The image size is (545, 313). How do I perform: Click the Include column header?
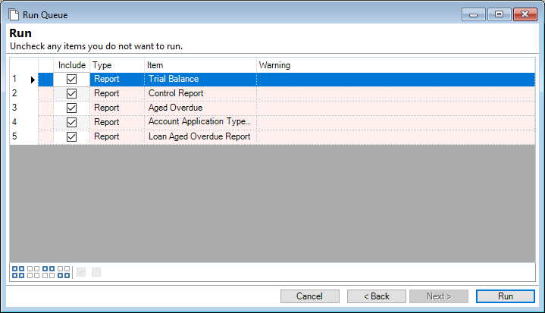pos(71,65)
